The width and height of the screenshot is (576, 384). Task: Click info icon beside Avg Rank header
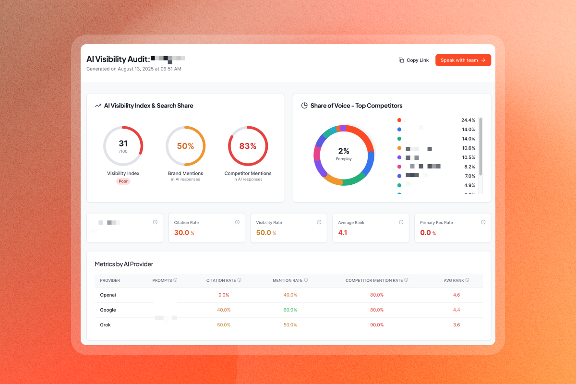[467, 280]
